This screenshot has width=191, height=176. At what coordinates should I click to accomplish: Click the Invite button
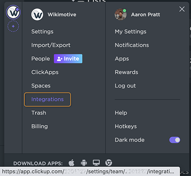click(x=68, y=59)
